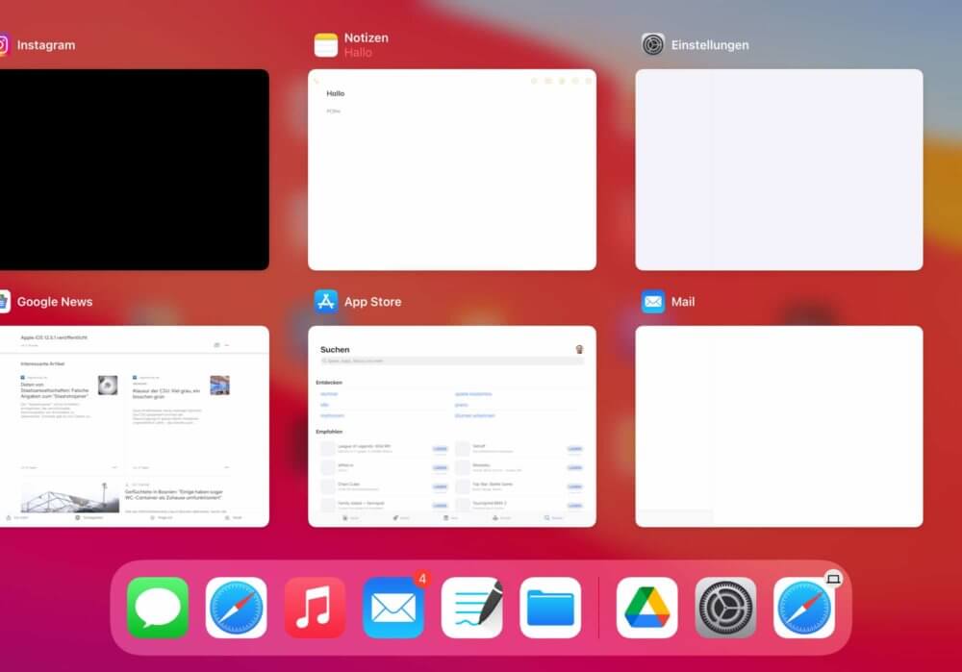The height and width of the screenshot is (672, 962).
Task: Click the 'Hallo' note title in Notizen
Action: click(335, 94)
